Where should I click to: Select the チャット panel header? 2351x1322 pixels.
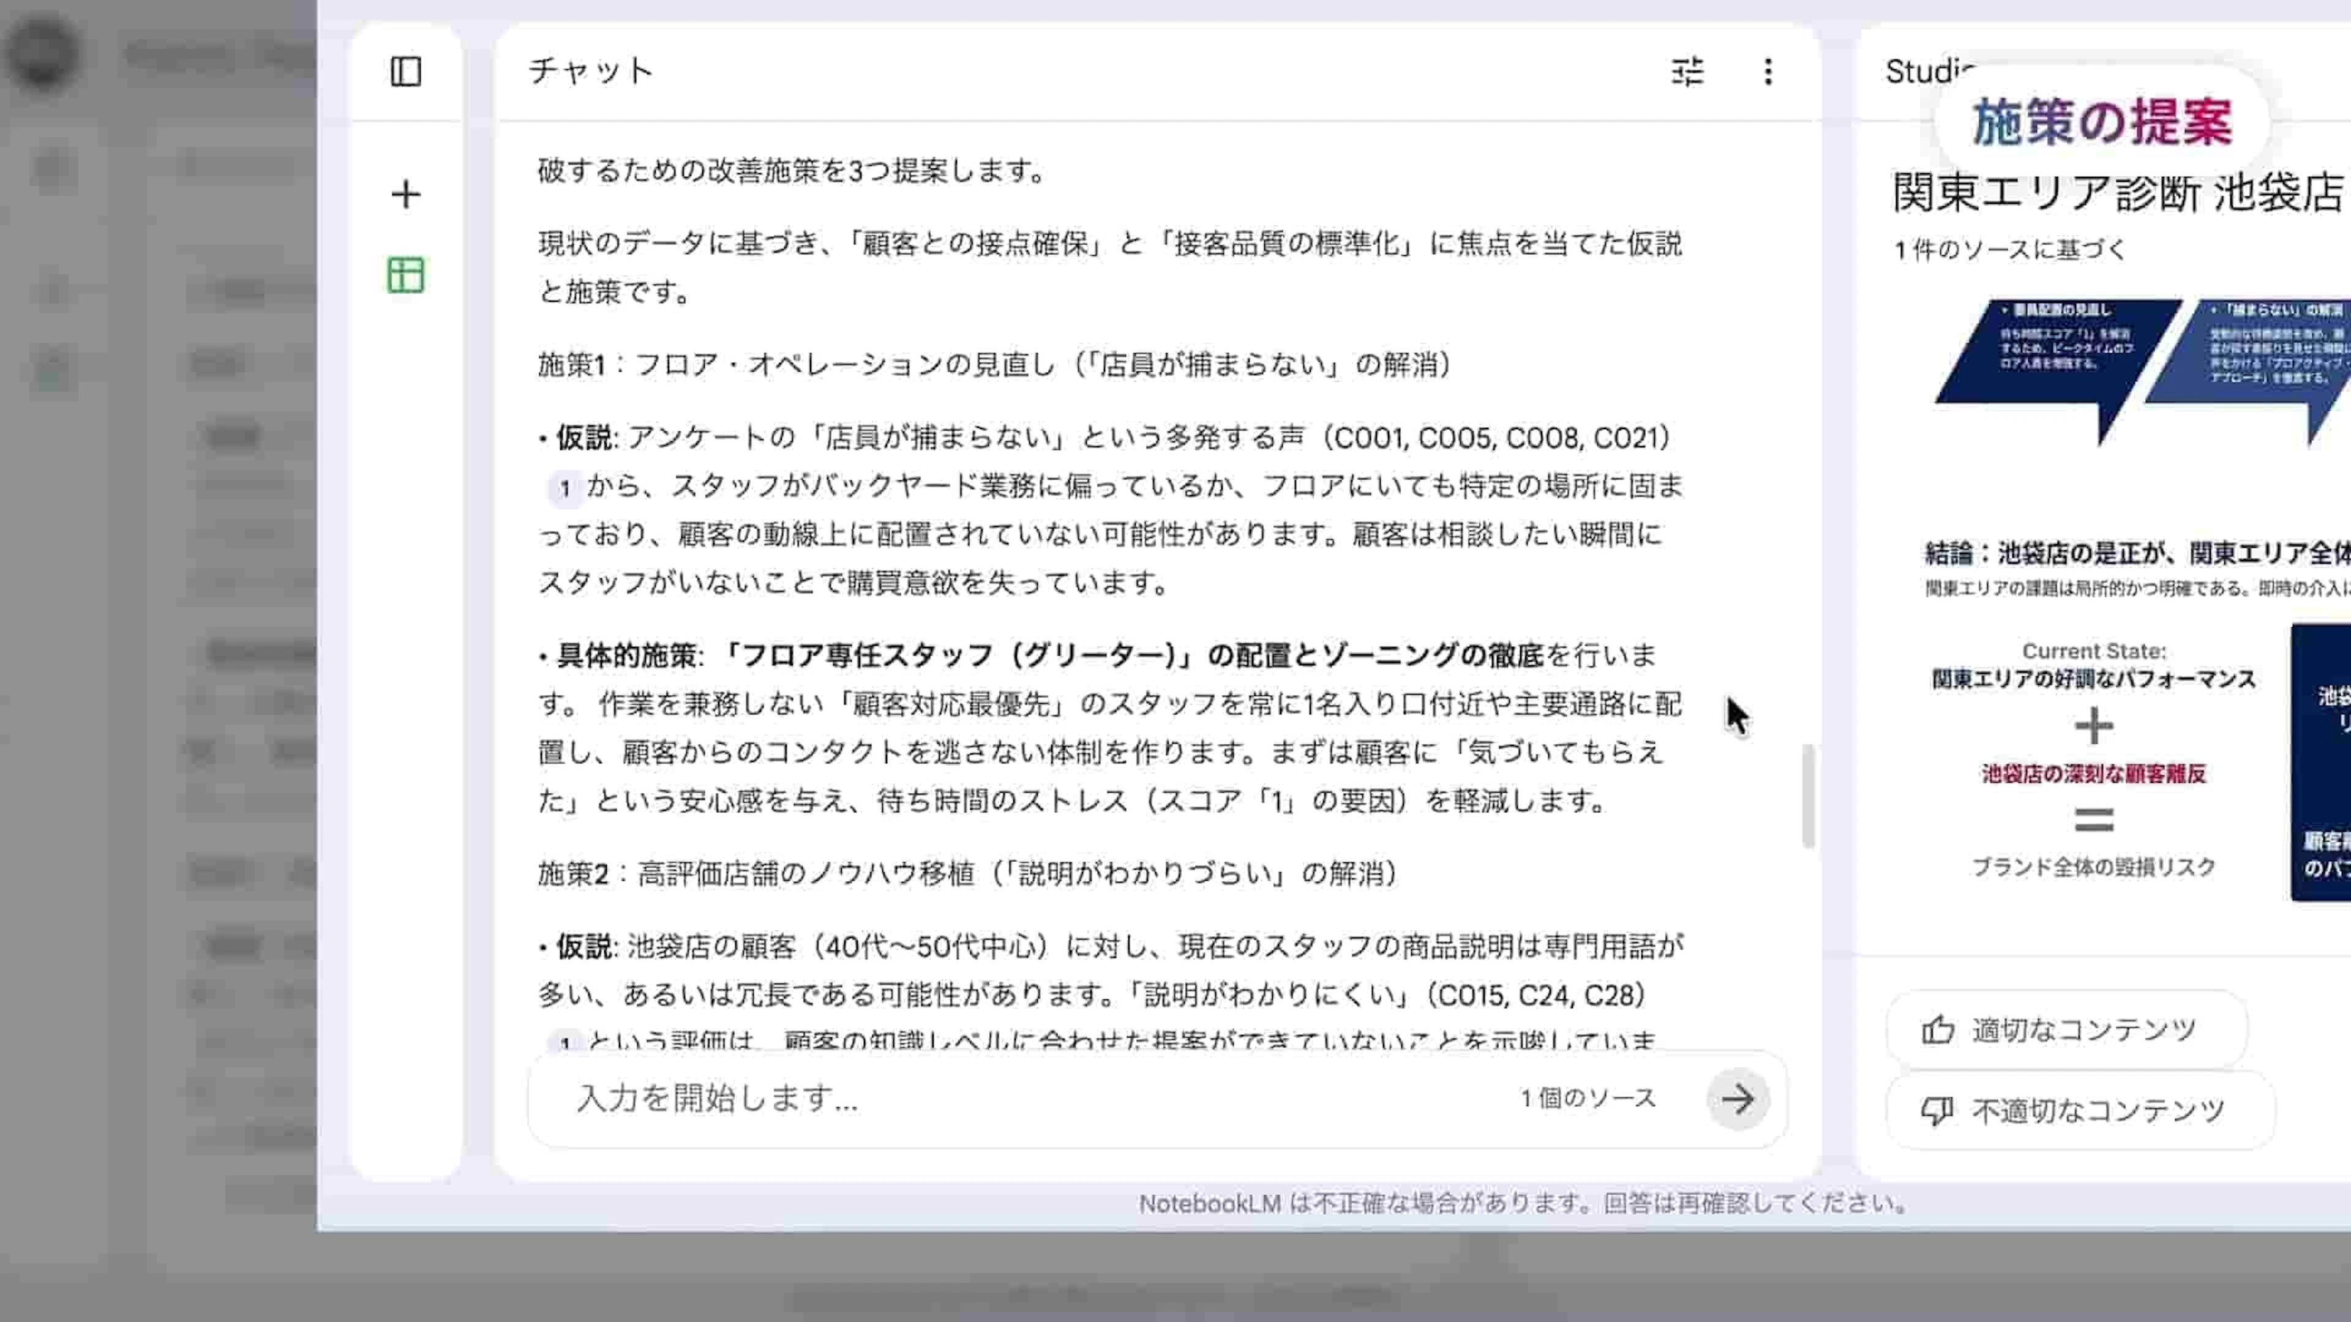pyautogui.click(x=591, y=71)
